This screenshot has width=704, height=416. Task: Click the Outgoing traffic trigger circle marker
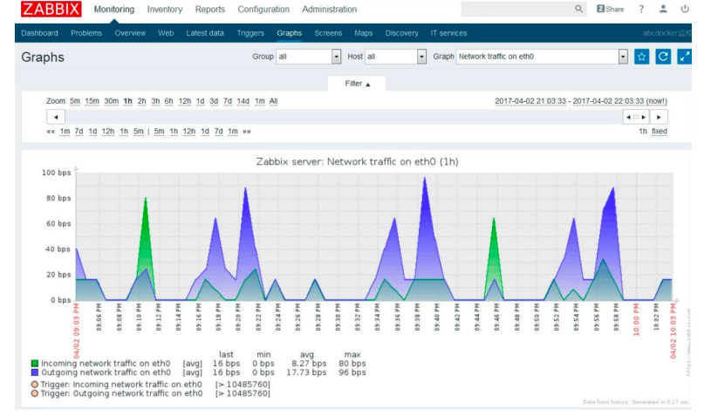point(35,393)
